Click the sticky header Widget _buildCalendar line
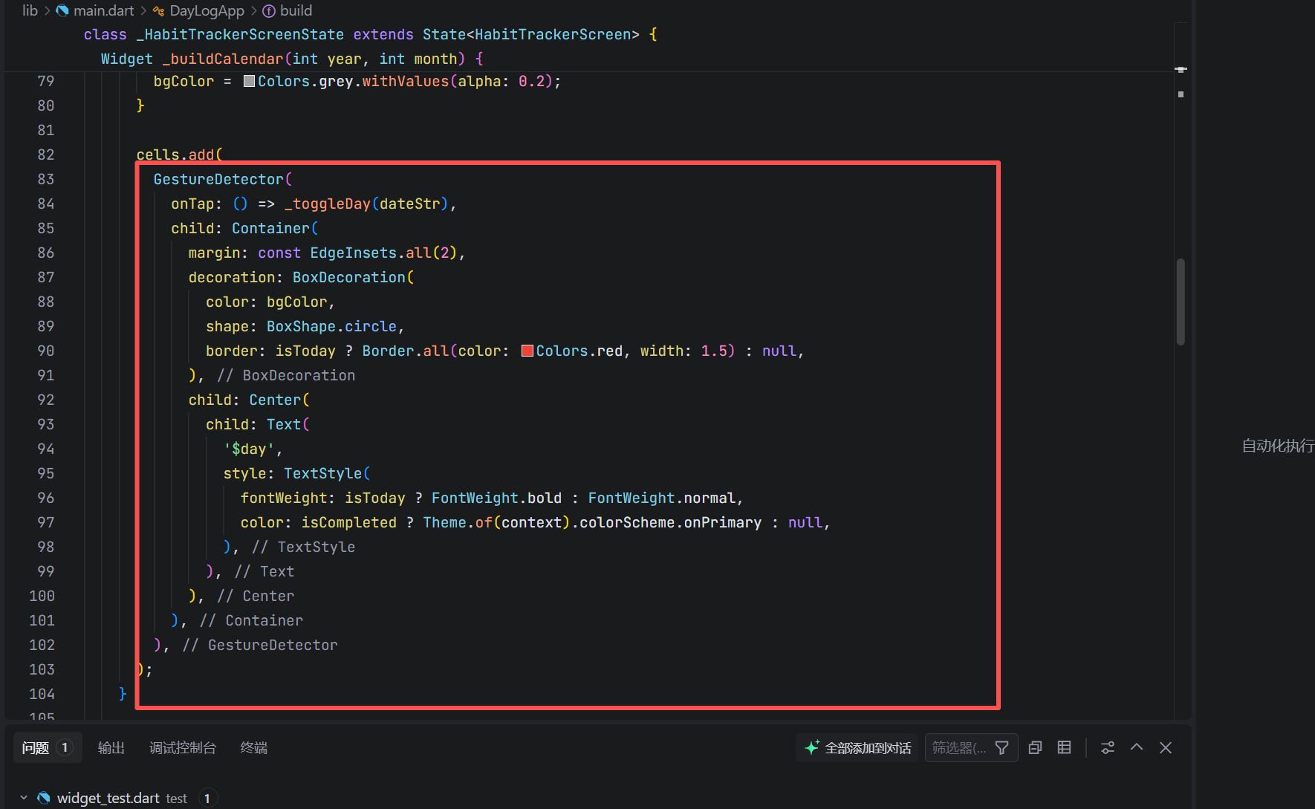 (292, 59)
